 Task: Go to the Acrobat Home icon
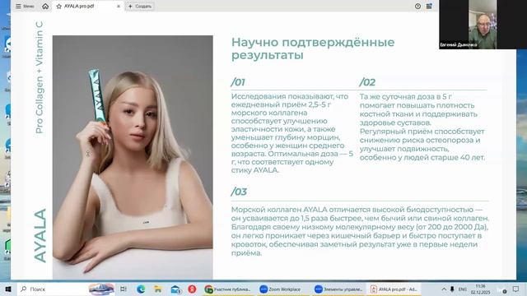[x=45, y=6]
